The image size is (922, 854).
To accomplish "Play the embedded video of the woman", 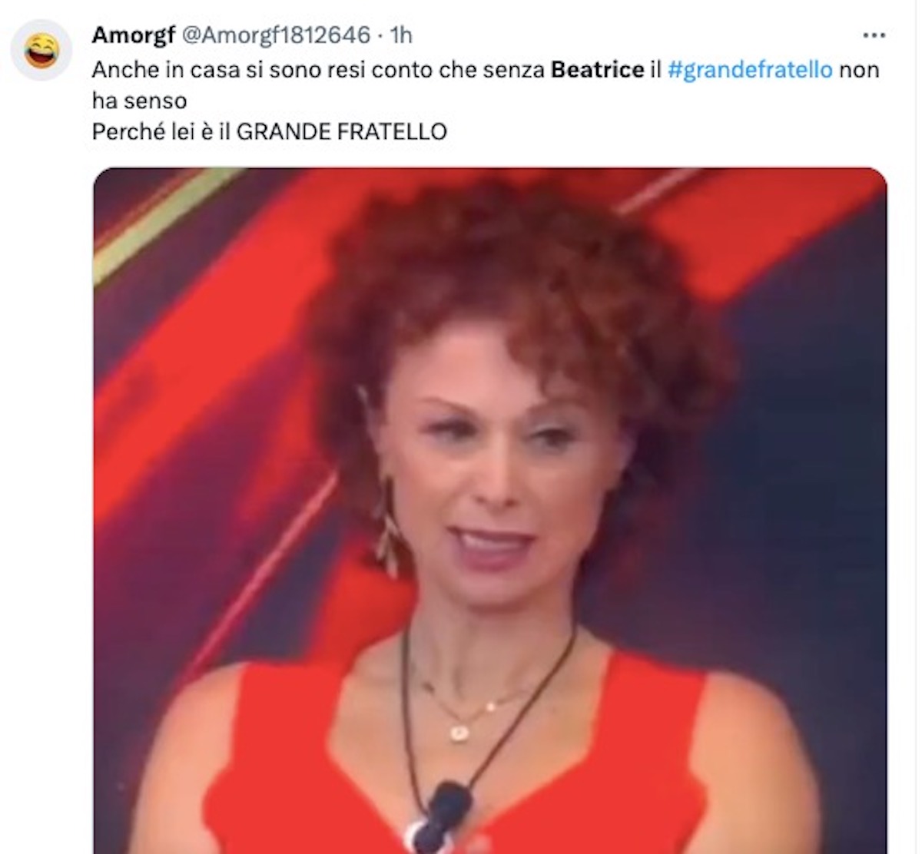I will pyautogui.click(x=490, y=511).
